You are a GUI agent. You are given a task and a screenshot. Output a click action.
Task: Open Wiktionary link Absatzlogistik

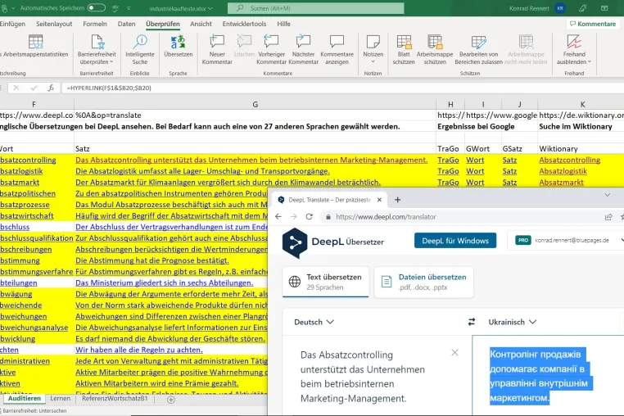tap(563, 171)
